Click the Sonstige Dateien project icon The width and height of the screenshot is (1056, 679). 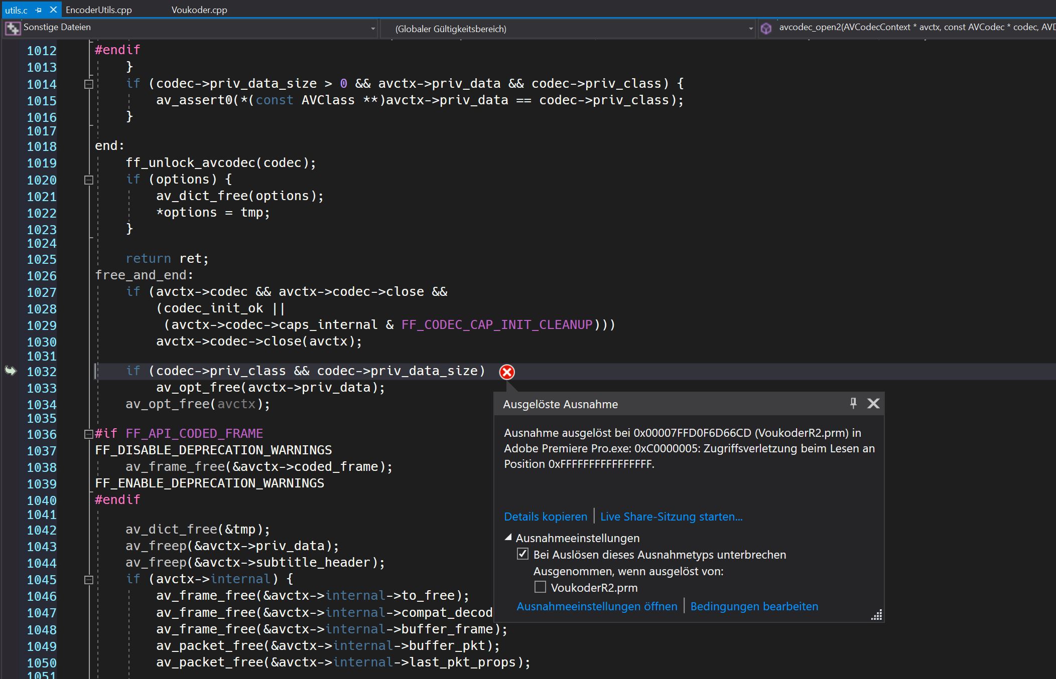pos(12,28)
